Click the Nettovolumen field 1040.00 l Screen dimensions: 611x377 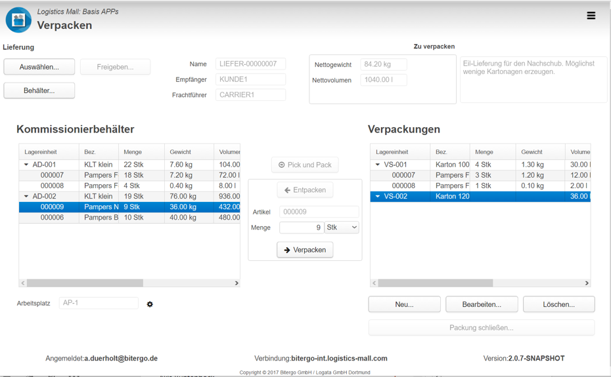pyautogui.click(x=384, y=80)
